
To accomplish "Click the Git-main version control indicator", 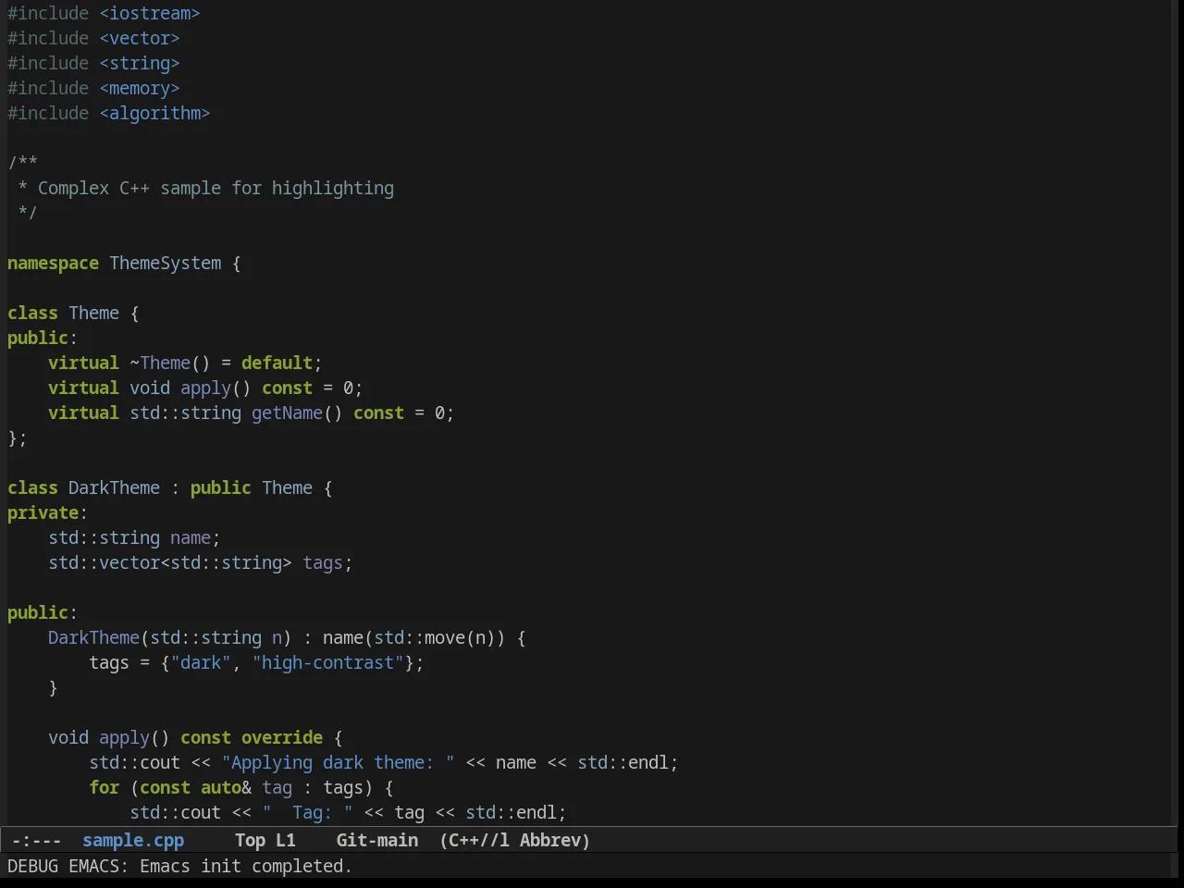I will coord(377,840).
